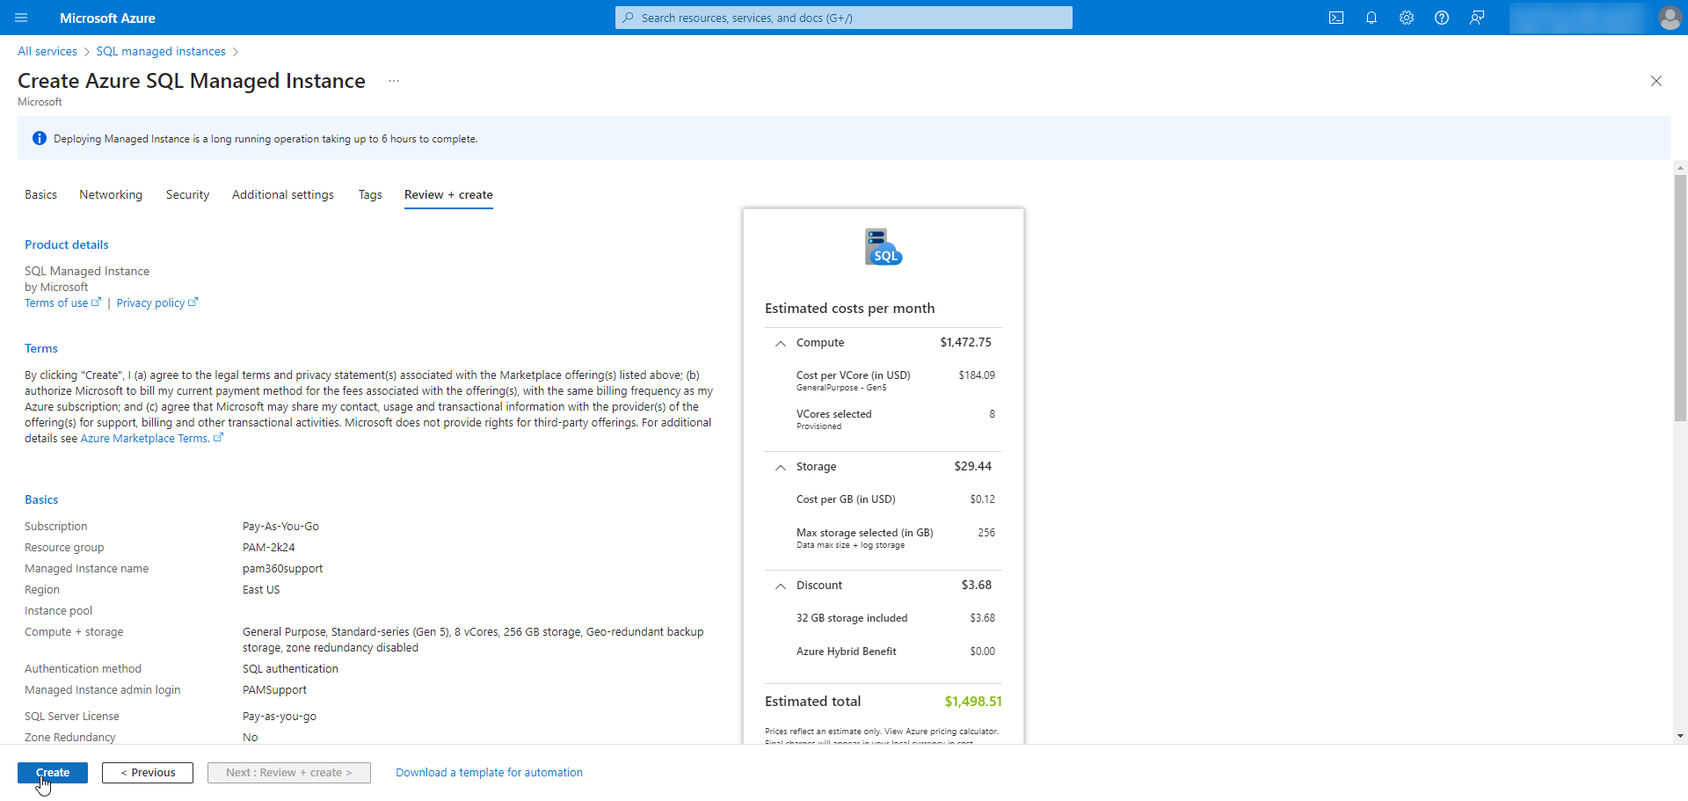Viewport: 1688px width, 801px height.
Task: Click the account avatar
Action: coord(1670,18)
